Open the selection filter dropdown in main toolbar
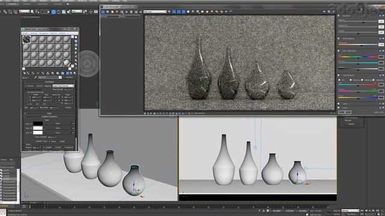This screenshot has height=216, width=385. [x=24, y=11]
